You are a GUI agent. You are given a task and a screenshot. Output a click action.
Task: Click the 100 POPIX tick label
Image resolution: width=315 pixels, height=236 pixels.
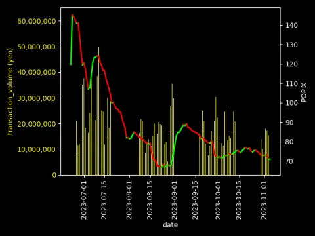pos(292,103)
